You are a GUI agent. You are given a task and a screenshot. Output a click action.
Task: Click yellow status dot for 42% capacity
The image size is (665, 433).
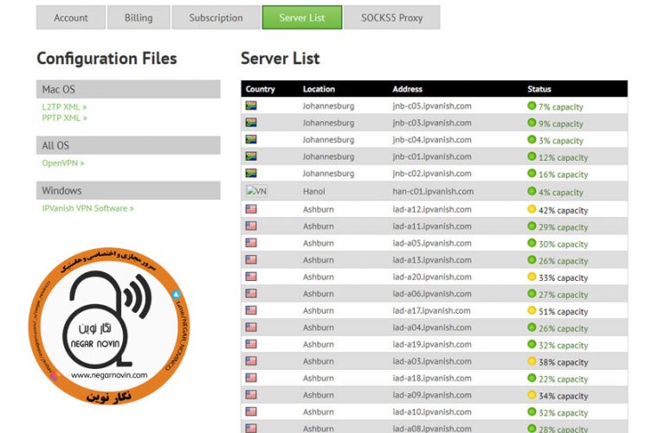(532, 208)
